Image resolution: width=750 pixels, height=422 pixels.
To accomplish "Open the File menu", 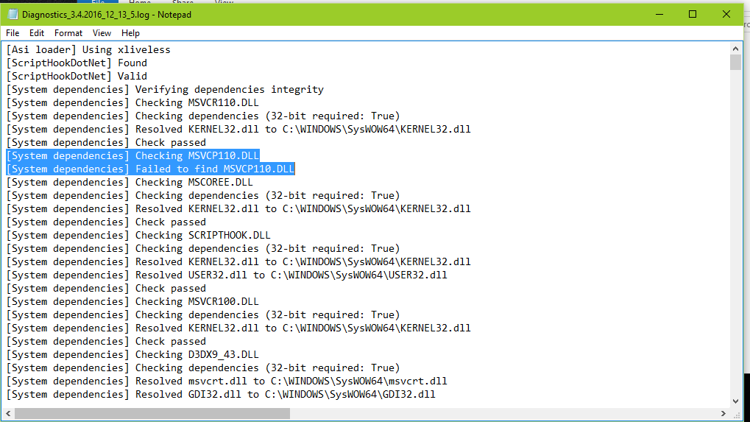I will [13, 33].
